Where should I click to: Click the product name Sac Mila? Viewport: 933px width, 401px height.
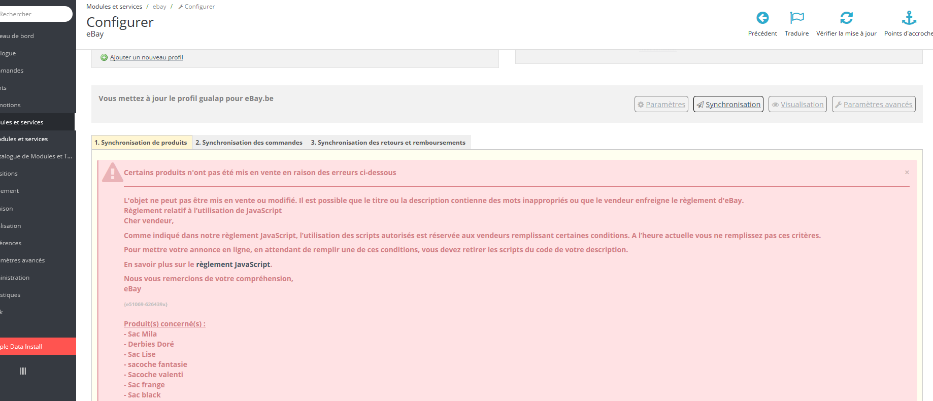(x=142, y=334)
